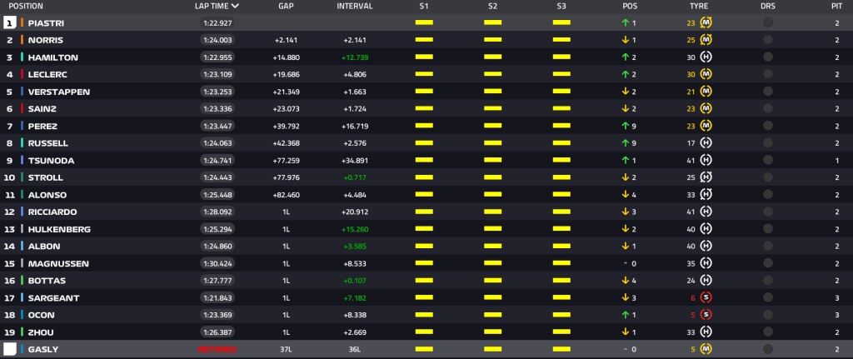Click Hamilton's DRS indicator dot
The width and height of the screenshot is (853, 359).
(767, 57)
